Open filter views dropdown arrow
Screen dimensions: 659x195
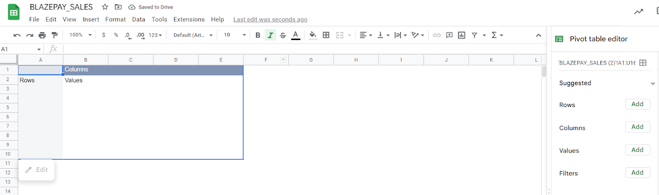point(484,35)
